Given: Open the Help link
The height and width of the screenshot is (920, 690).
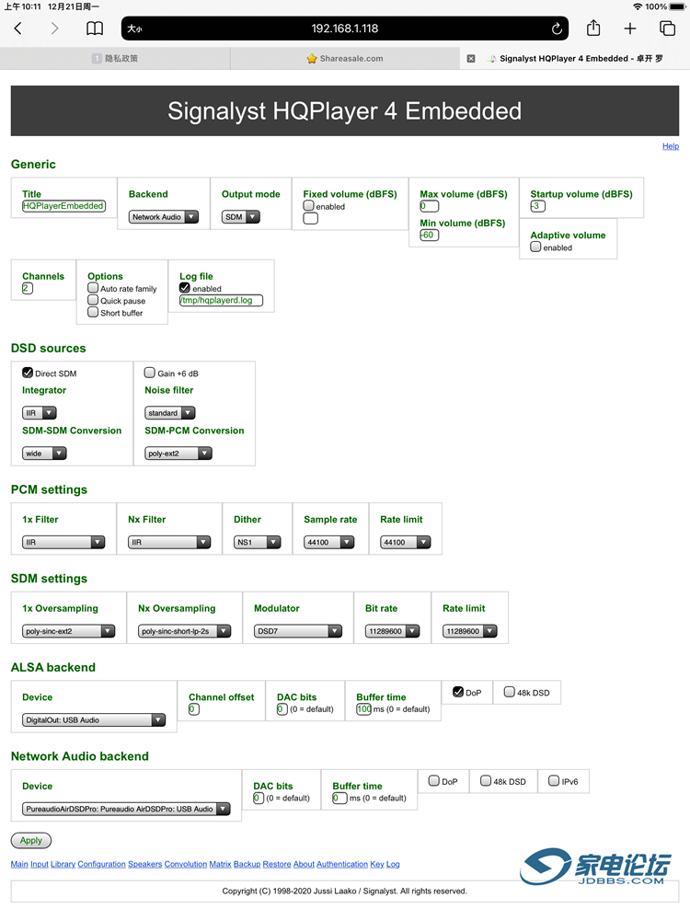Looking at the screenshot, I should (x=671, y=146).
